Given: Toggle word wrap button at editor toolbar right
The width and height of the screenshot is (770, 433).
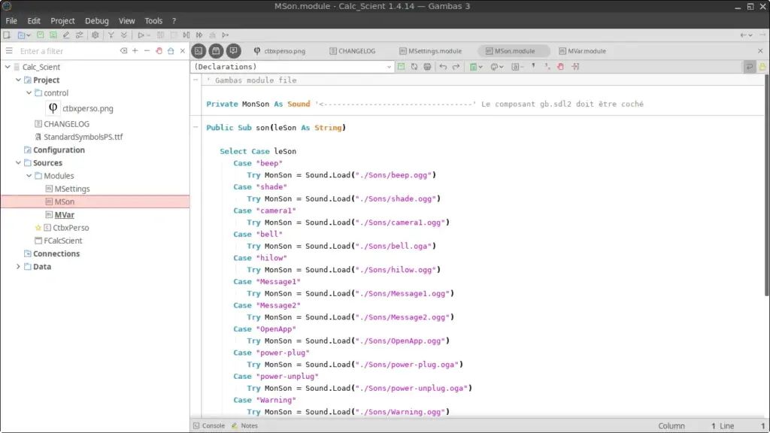Looking at the screenshot, I should point(750,67).
